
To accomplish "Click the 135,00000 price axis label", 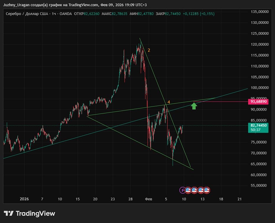I will coord(260,12).
